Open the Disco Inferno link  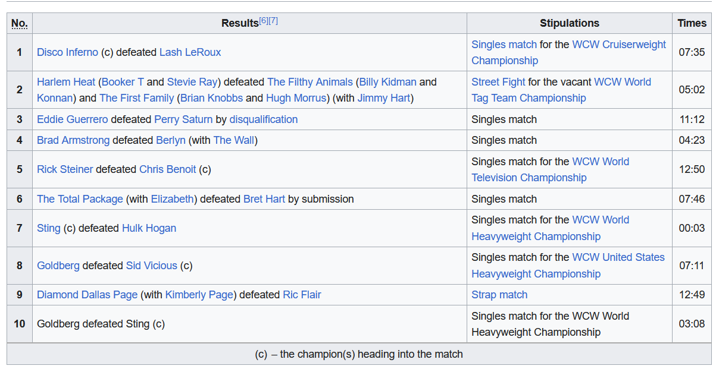click(x=67, y=52)
